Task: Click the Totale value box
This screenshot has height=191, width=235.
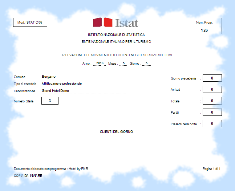Action: tap(212, 101)
